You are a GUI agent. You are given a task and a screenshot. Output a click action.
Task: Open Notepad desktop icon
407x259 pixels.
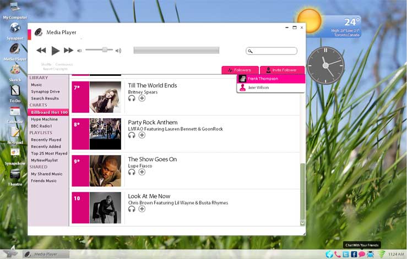(15, 132)
